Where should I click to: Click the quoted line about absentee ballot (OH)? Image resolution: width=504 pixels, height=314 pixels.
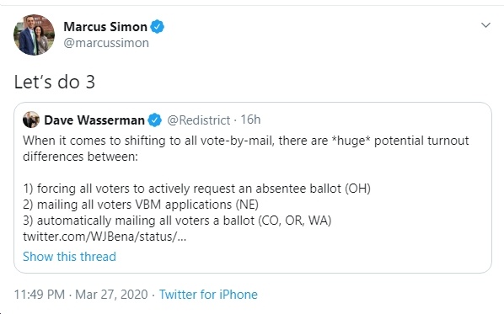[196, 189]
